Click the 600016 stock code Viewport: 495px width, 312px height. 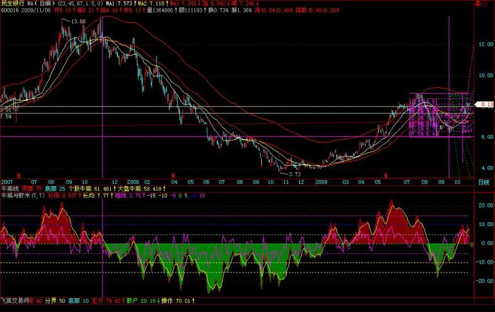tap(10, 11)
